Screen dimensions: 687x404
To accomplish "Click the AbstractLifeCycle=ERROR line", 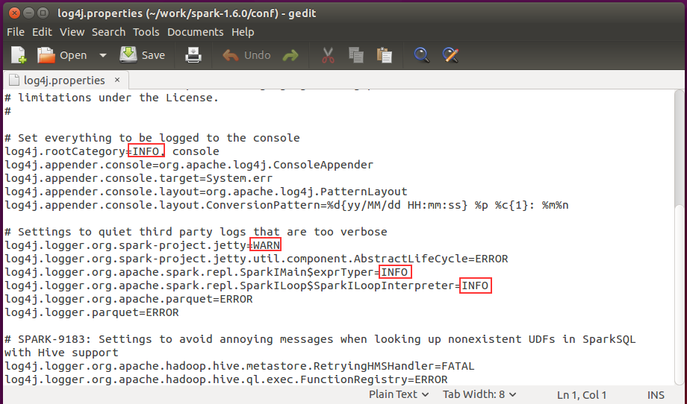I will pyautogui.click(x=256, y=259).
